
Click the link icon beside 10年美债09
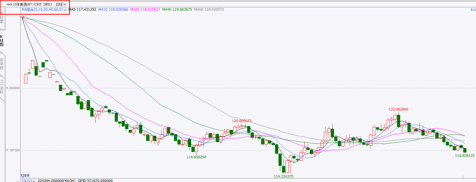click(9, 4)
